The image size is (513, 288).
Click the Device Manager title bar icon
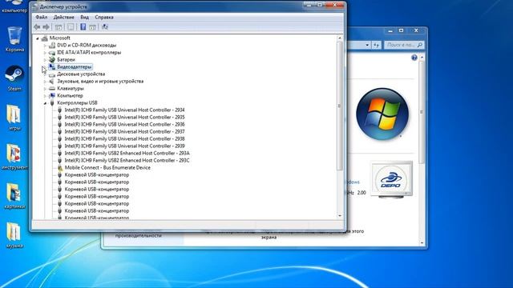[x=35, y=7]
